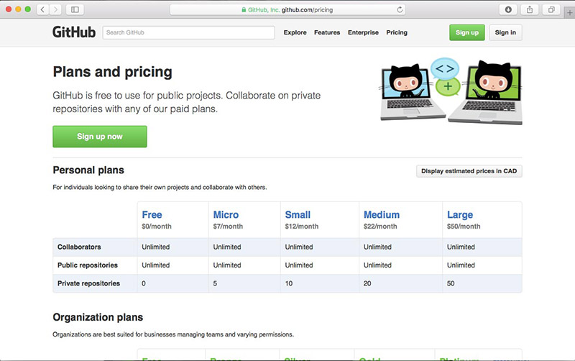
Task: Select the Micro plan link
Action: 226,214
